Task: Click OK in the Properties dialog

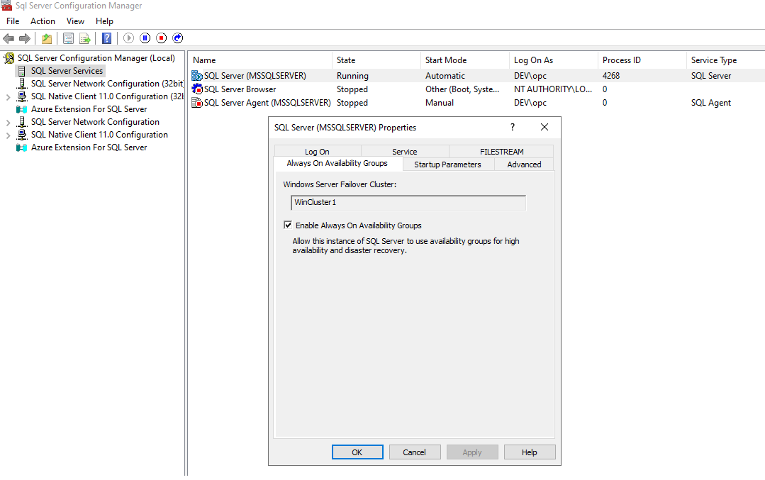Action: click(x=357, y=452)
